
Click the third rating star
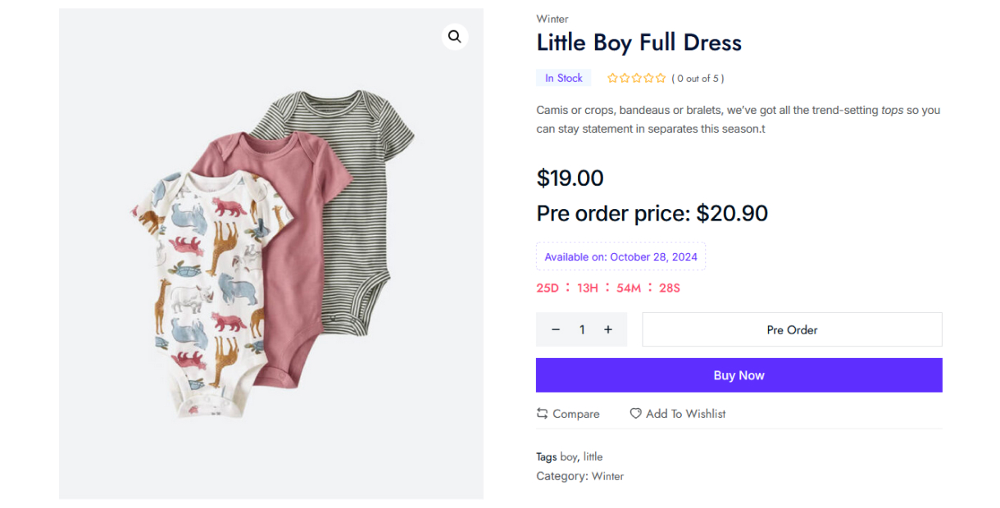click(x=637, y=79)
